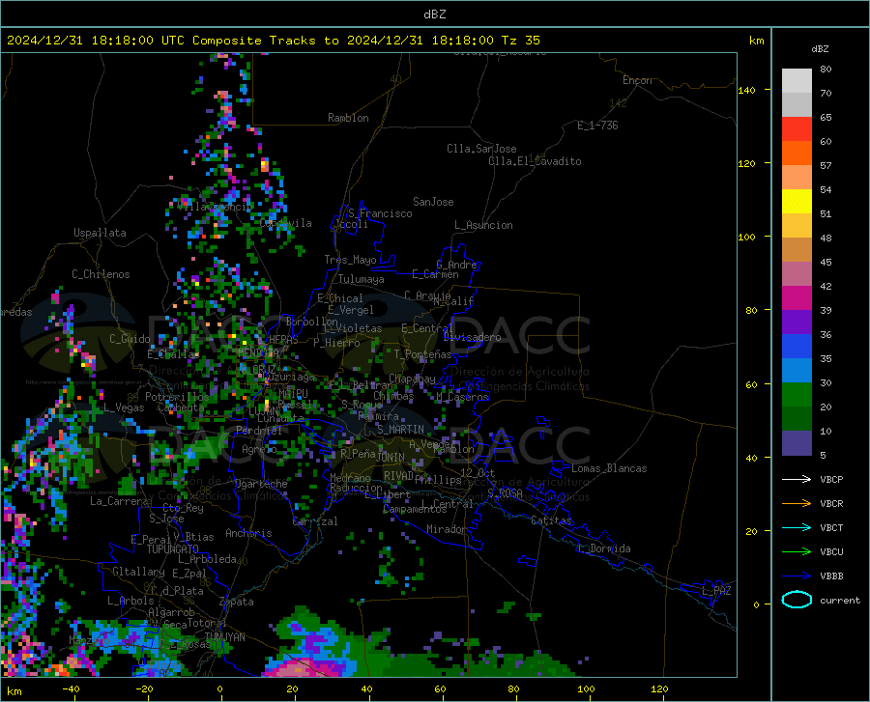Click the Lomas_Blancas place label

tap(609, 468)
